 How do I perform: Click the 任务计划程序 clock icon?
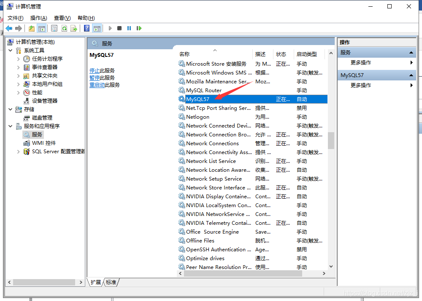(x=26, y=59)
